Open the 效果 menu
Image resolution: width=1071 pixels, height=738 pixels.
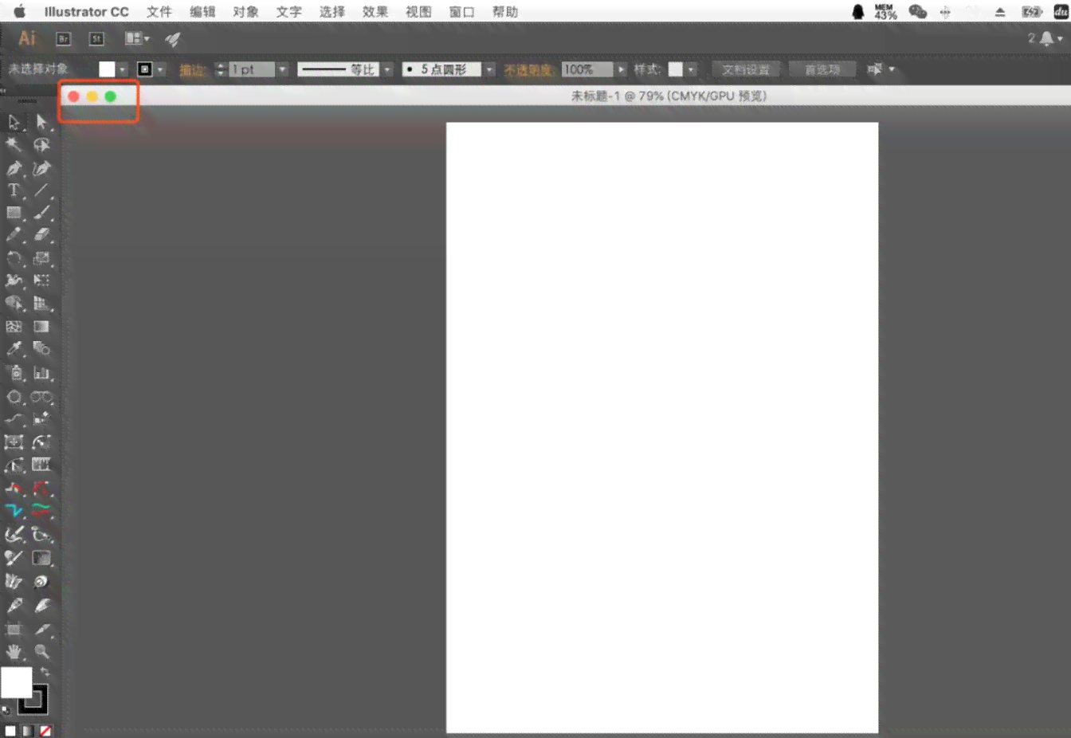click(x=375, y=12)
